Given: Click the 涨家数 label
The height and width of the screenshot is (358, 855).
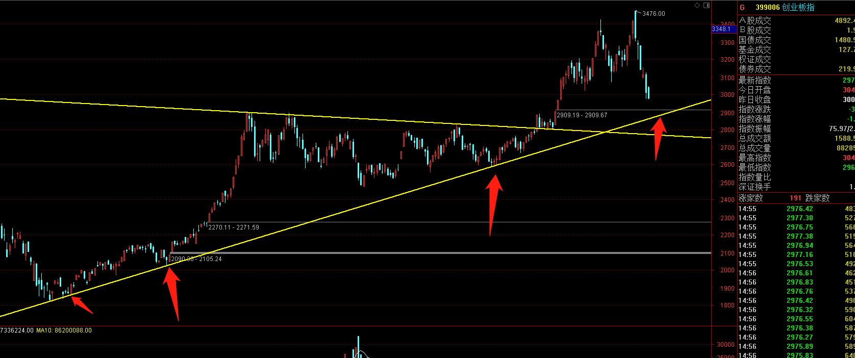Looking at the screenshot, I should pyautogui.click(x=751, y=198).
